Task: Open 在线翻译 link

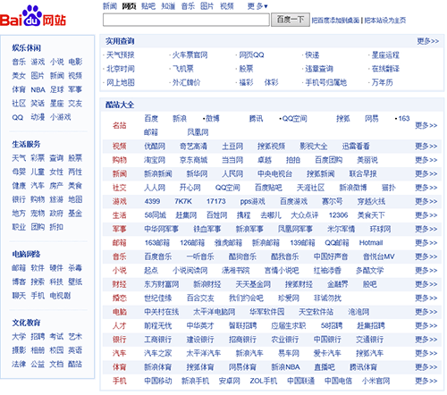Action: [385, 69]
